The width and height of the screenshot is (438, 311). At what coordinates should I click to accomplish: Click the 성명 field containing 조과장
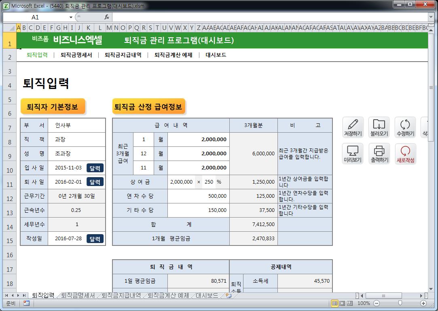(x=76, y=154)
